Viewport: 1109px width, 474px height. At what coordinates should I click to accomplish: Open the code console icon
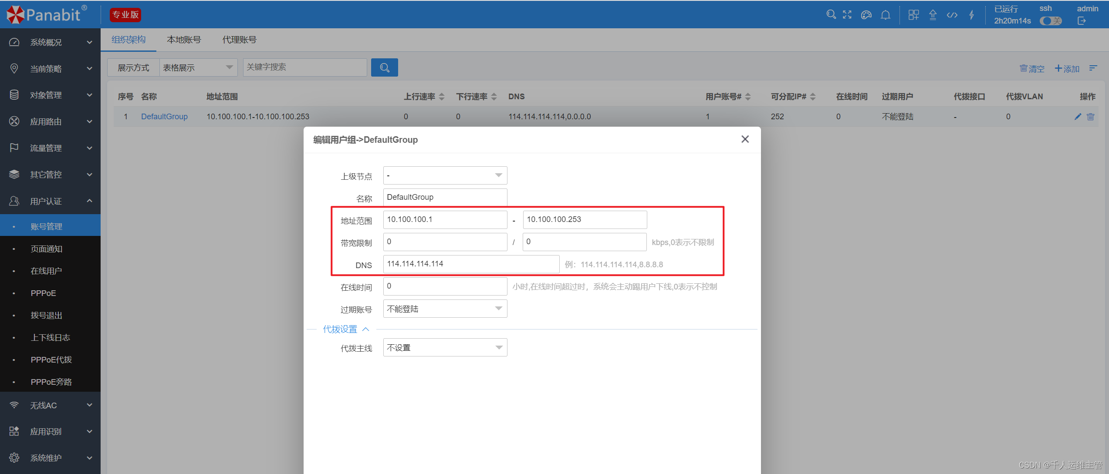point(952,15)
